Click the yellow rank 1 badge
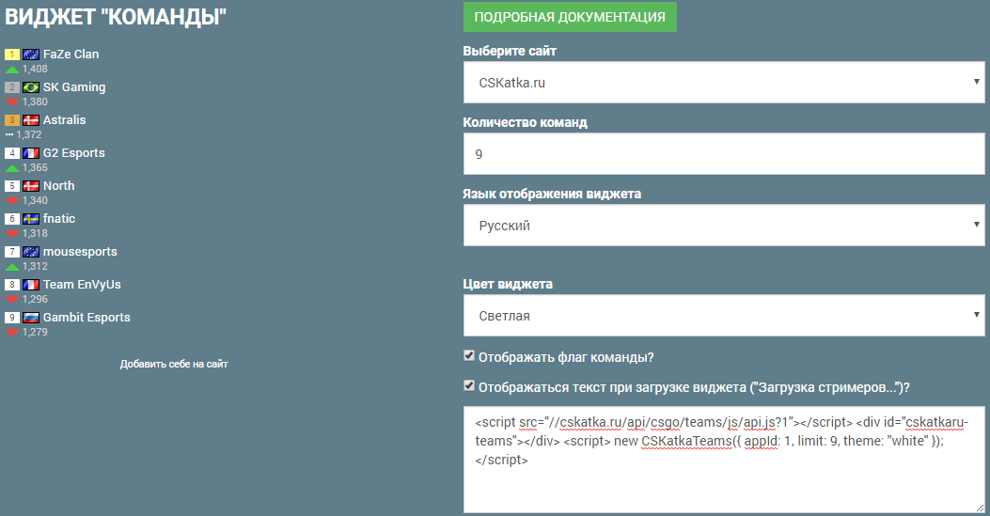Image resolution: width=990 pixels, height=516 pixels. click(x=12, y=55)
